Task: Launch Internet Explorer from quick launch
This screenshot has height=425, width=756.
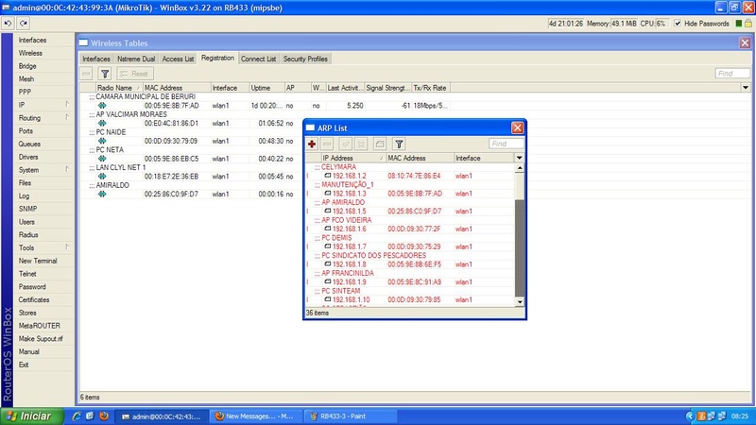Action: click(76, 416)
